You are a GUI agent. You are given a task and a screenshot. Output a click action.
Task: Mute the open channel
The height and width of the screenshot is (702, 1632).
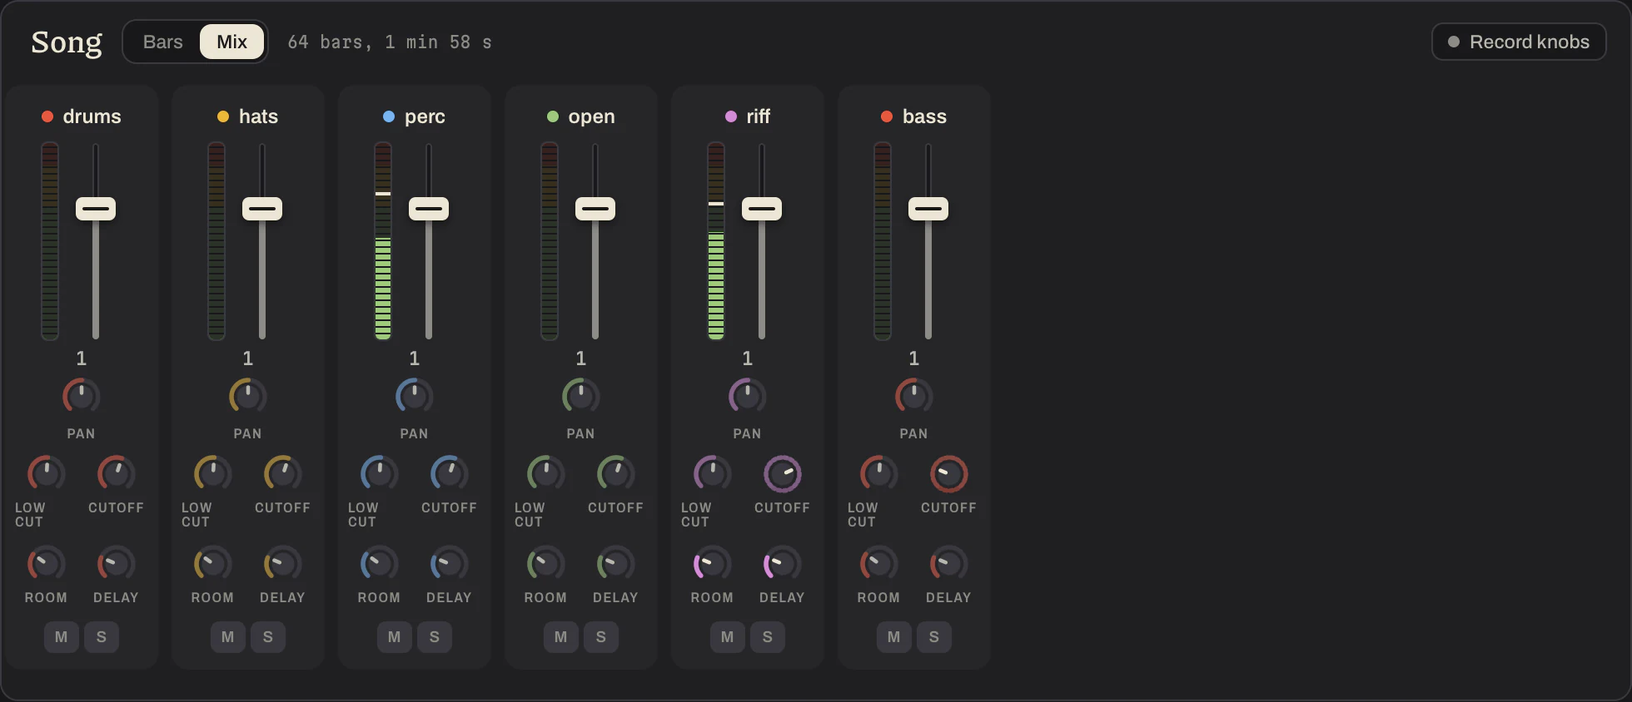561,637
